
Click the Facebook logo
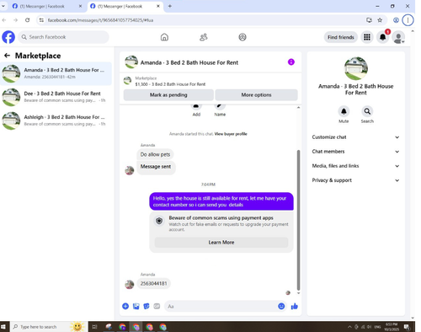click(8, 37)
